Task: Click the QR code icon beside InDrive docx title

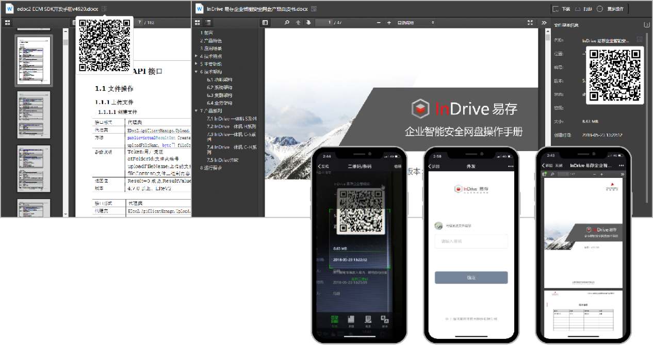Action: pyautogui.click(x=314, y=9)
